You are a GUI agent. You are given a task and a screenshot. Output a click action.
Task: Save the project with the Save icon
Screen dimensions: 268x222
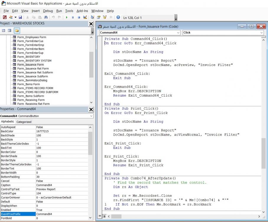20,17
